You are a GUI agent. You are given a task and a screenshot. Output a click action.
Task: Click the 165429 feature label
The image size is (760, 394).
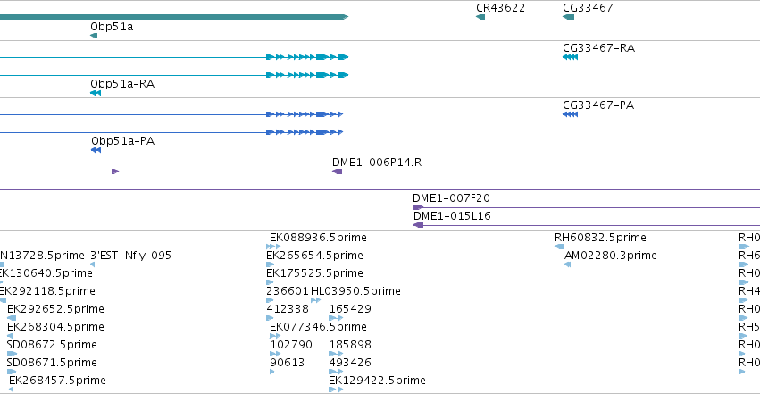350,309
